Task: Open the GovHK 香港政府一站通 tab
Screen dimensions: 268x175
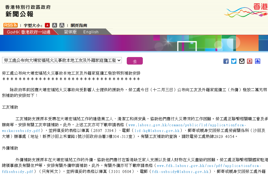Action: 29,32
